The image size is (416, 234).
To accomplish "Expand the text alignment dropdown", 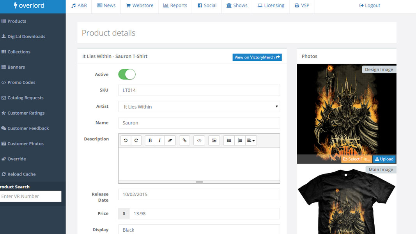I will click(x=251, y=140).
